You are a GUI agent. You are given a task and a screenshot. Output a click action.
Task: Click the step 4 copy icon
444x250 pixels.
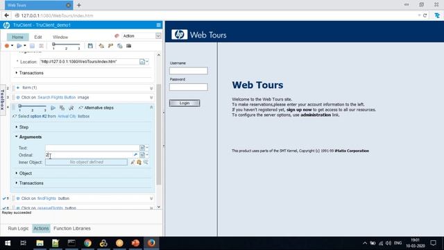tap(62, 108)
